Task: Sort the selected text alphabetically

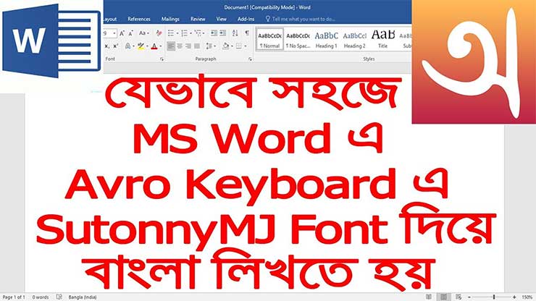Action: point(235,33)
